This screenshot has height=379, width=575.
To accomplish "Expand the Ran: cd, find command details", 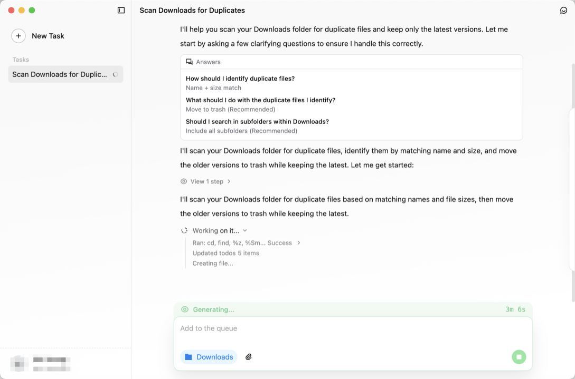I will point(299,243).
